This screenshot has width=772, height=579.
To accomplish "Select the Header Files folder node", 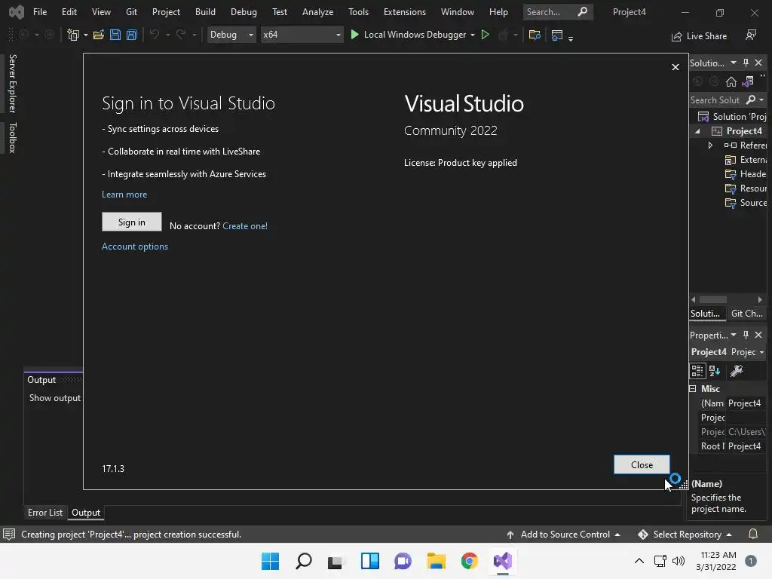I will [x=746, y=174].
